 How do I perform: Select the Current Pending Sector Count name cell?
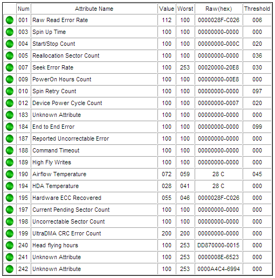pos(94,210)
